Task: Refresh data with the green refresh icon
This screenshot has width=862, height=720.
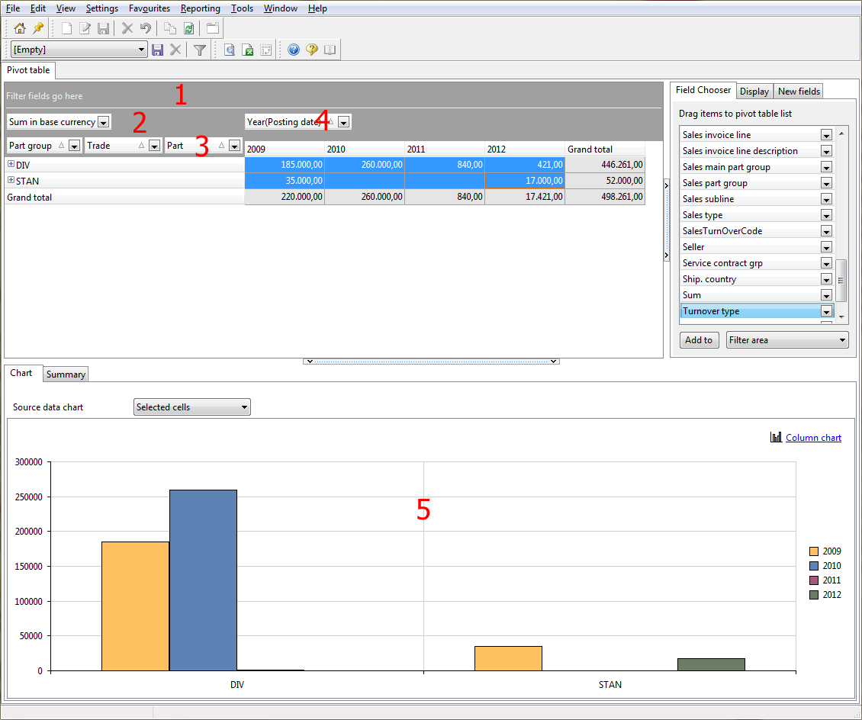Action: [188, 27]
